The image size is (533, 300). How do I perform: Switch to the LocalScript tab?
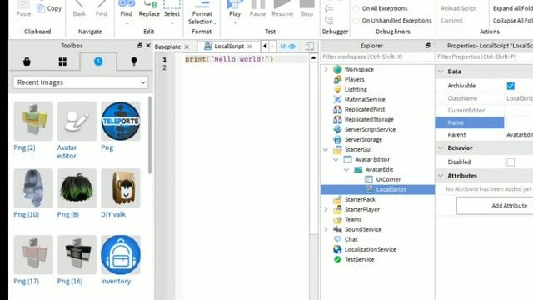click(229, 47)
